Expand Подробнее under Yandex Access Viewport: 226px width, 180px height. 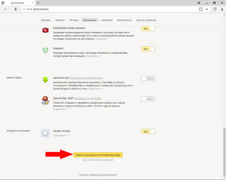click(x=61, y=135)
